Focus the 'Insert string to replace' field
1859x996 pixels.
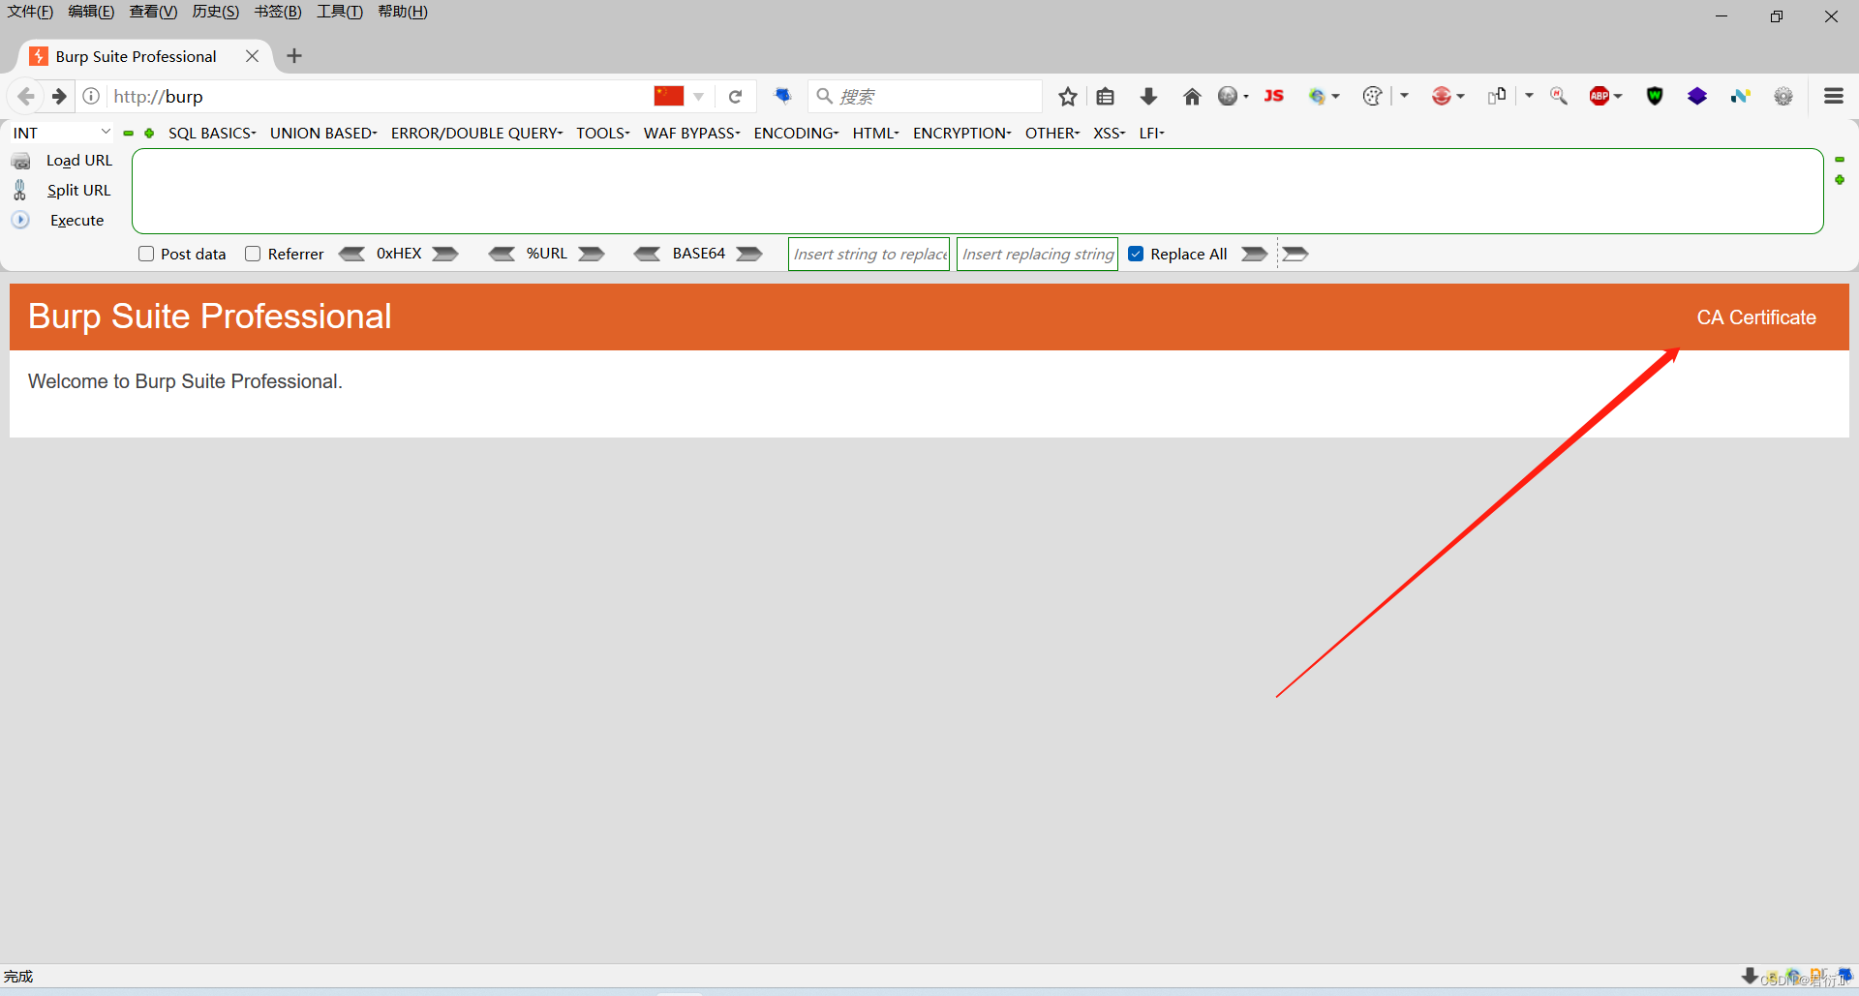869,254
